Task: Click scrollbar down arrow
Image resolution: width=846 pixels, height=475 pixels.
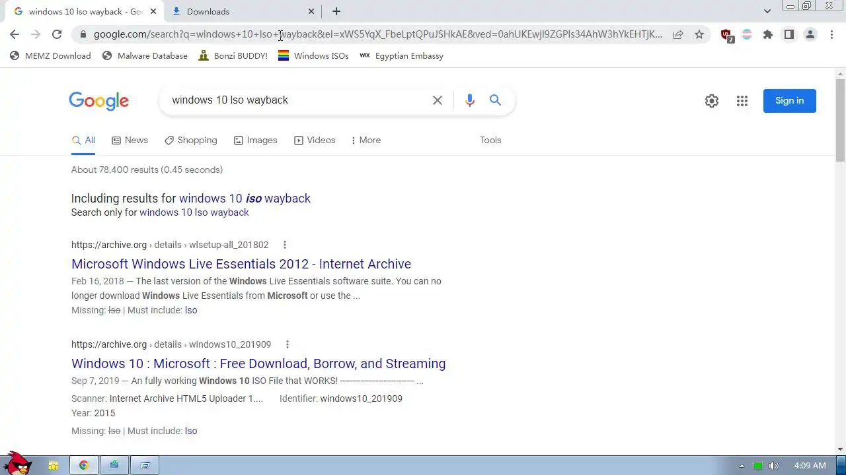Action: [840, 450]
